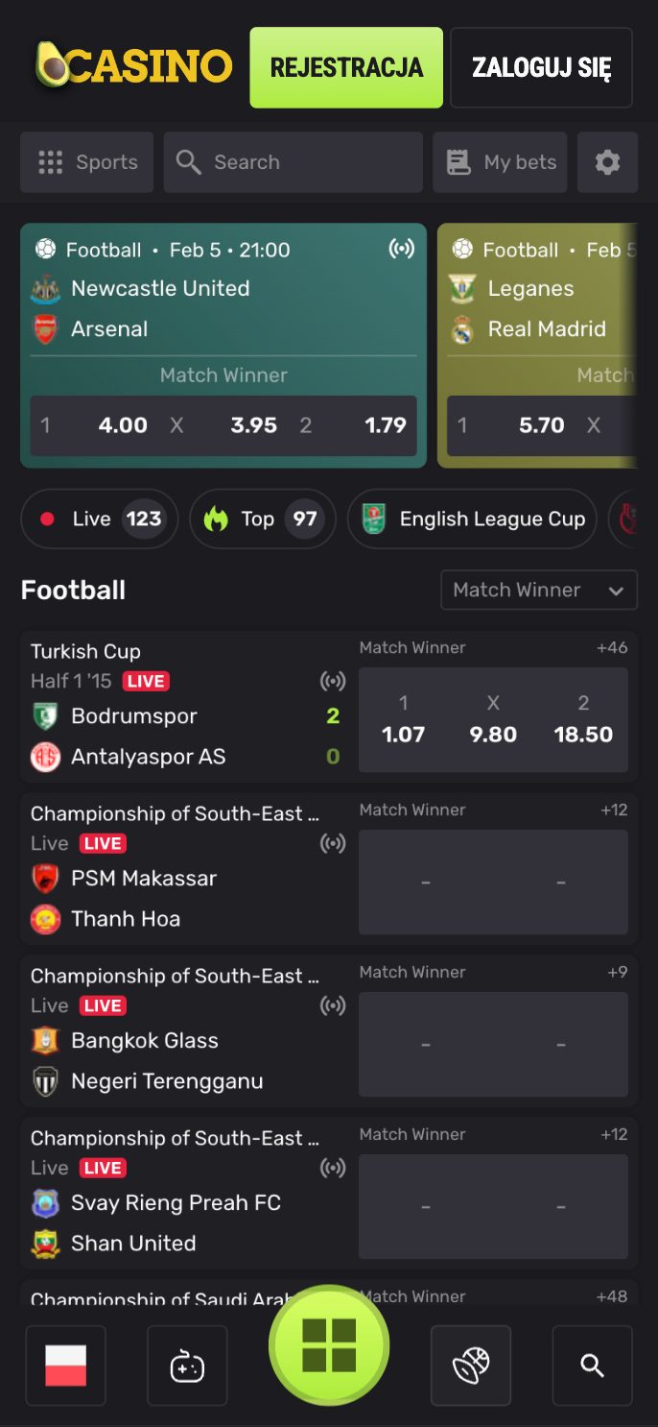Screen dimensions: 658x1427
Task: Click the Search input field
Action: (293, 162)
